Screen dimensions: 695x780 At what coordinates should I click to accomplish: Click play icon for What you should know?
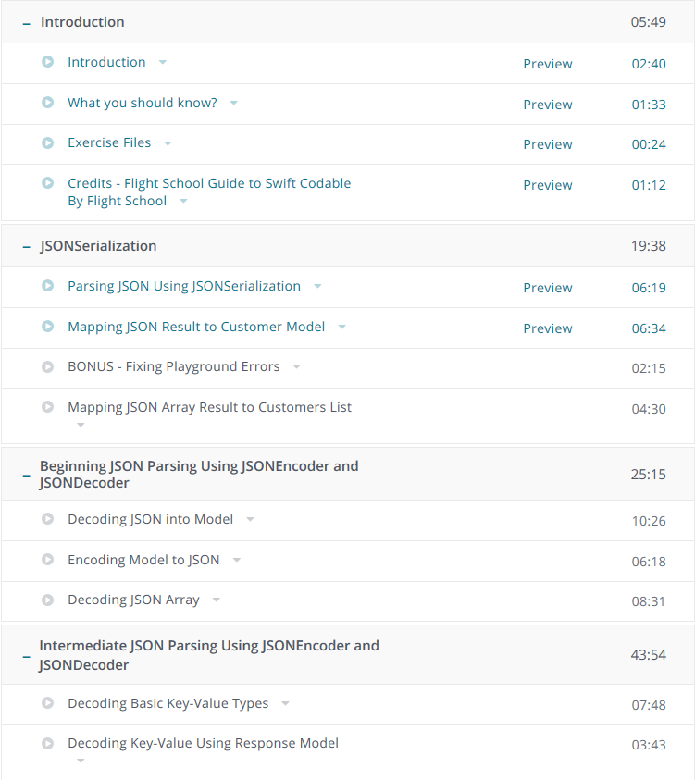(x=48, y=103)
